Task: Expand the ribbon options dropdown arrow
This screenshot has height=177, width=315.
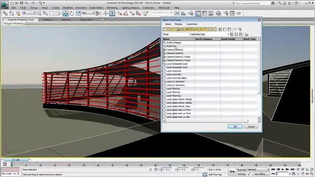Action: (x=106, y=20)
